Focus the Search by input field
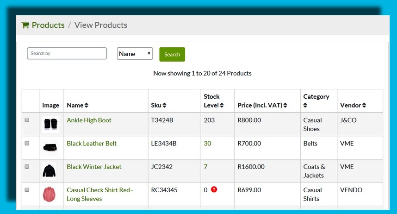The height and width of the screenshot is (214, 397). 67,53
